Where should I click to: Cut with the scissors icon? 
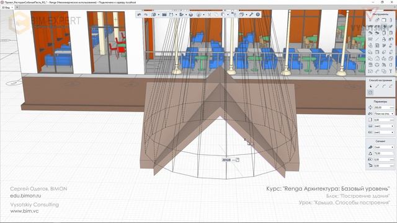tap(209, 15)
